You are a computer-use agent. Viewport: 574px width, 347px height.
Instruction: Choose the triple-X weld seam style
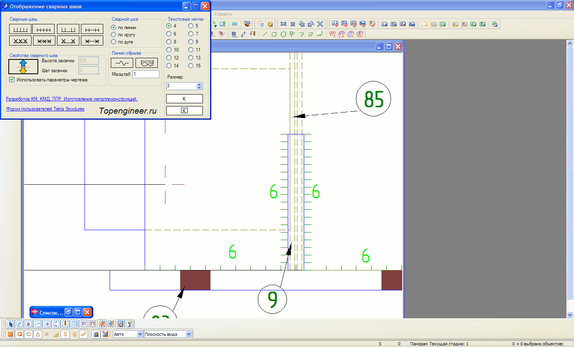[20, 41]
